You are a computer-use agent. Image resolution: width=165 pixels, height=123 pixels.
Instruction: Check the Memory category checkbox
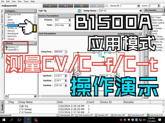6,31
